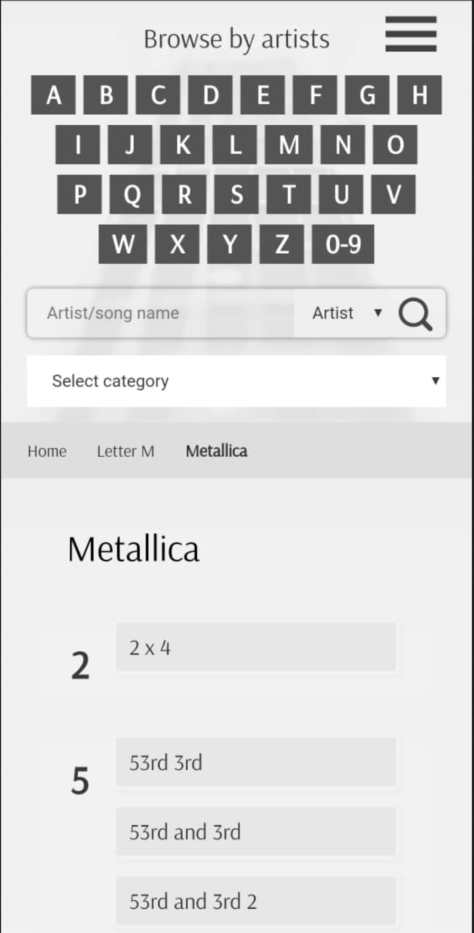Viewport: 474px width, 933px height.
Task: Open artists under letter H
Action: click(420, 95)
